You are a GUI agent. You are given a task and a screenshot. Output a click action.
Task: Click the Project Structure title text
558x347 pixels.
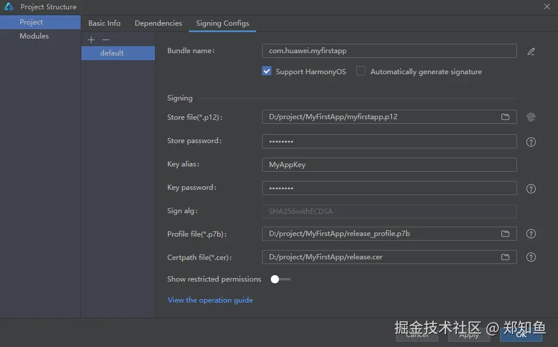tap(49, 7)
